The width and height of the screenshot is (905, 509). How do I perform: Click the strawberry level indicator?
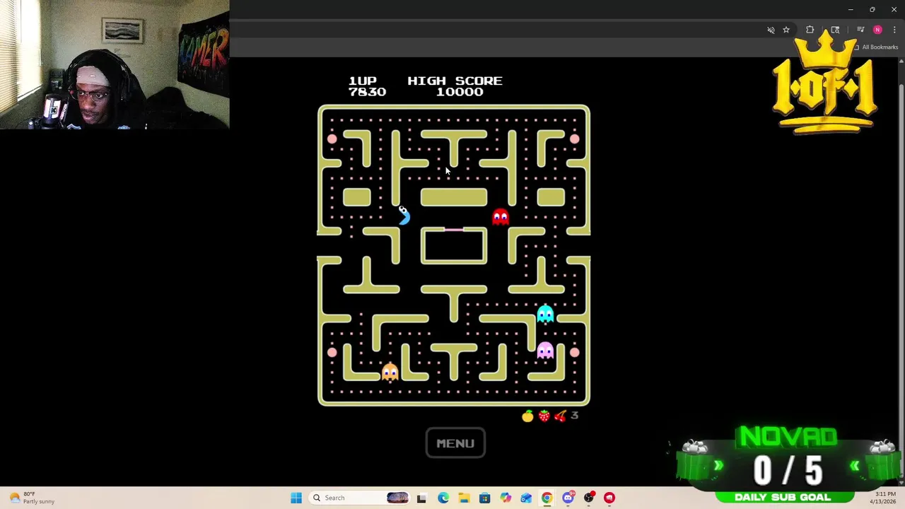544,416
